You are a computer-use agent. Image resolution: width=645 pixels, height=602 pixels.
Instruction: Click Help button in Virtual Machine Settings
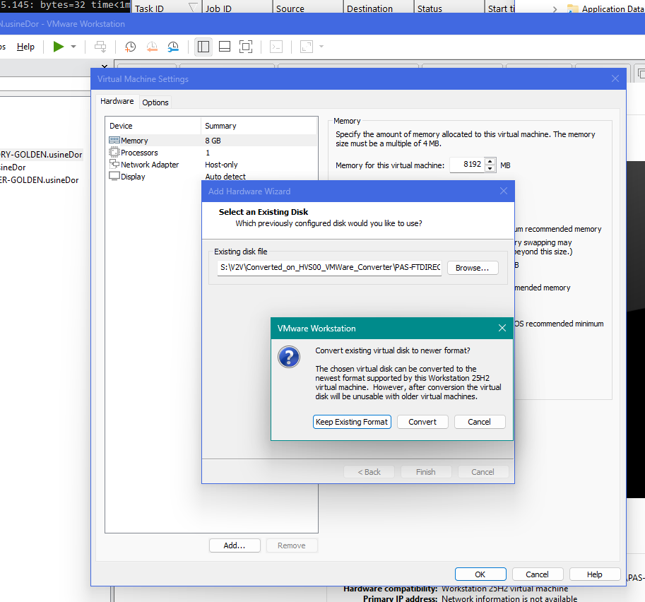pyautogui.click(x=594, y=574)
